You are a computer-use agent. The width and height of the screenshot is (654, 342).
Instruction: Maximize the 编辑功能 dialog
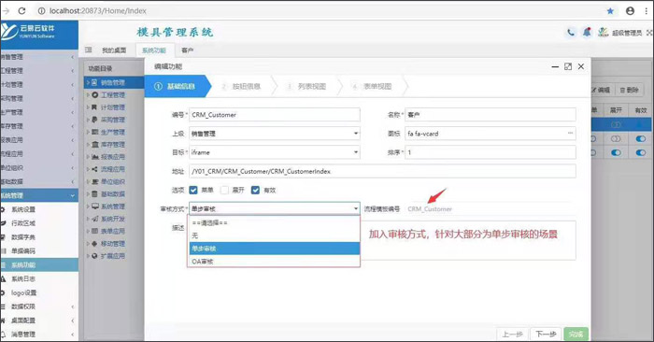[568, 66]
